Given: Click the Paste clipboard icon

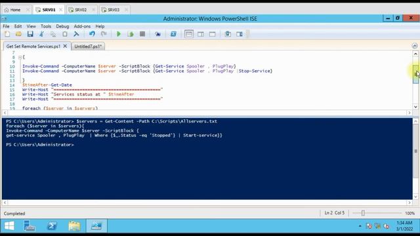Looking at the screenshot, I should coord(65,34).
